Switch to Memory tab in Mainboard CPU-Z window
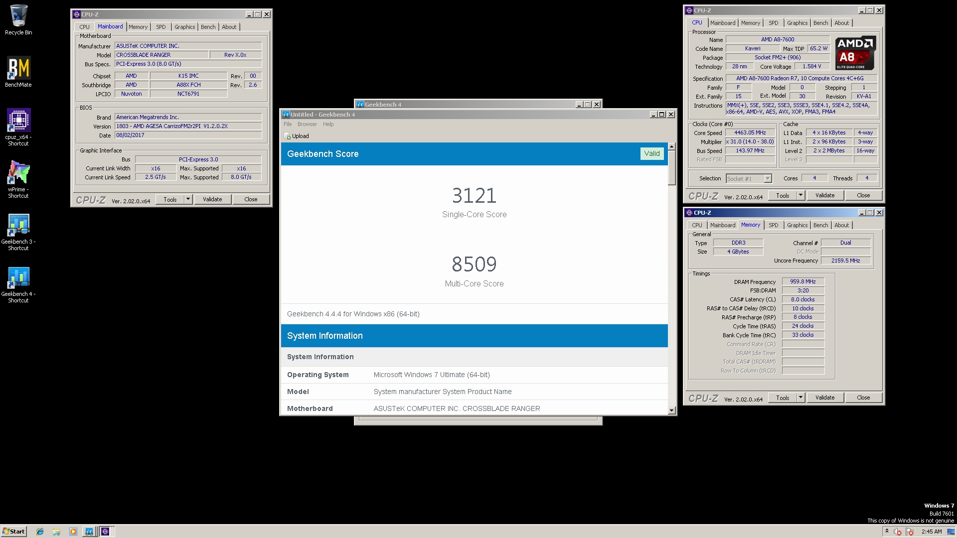Screen dimensions: 957x538 [x=138, y=27]
